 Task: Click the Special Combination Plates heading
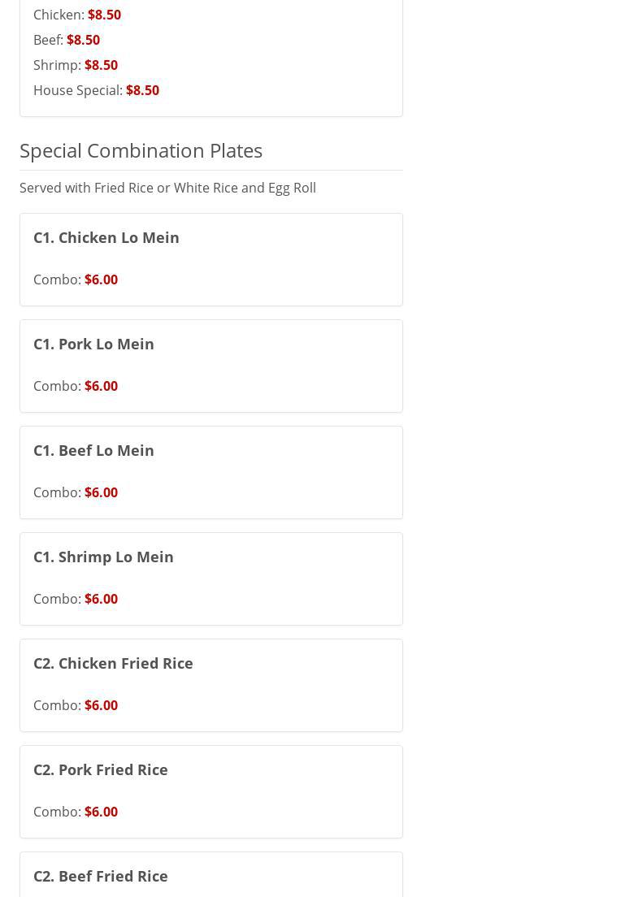pos(141,150)
